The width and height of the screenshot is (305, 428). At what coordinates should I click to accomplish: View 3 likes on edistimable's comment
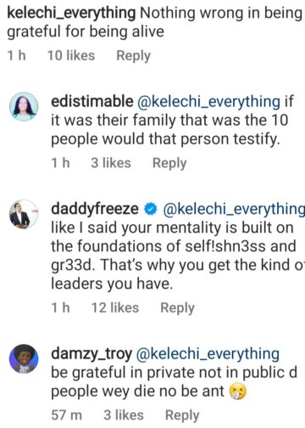pos(111,163)
